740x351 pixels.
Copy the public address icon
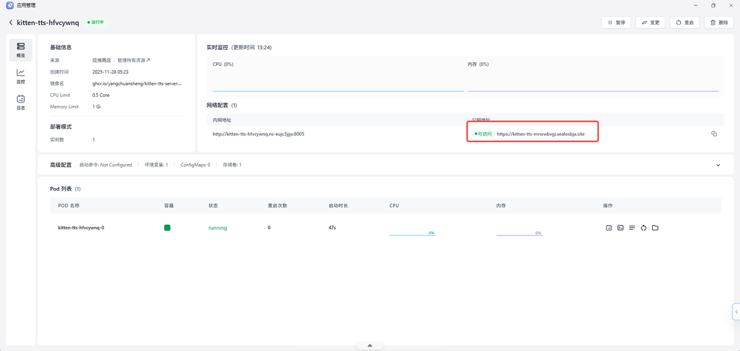point(714,134)
